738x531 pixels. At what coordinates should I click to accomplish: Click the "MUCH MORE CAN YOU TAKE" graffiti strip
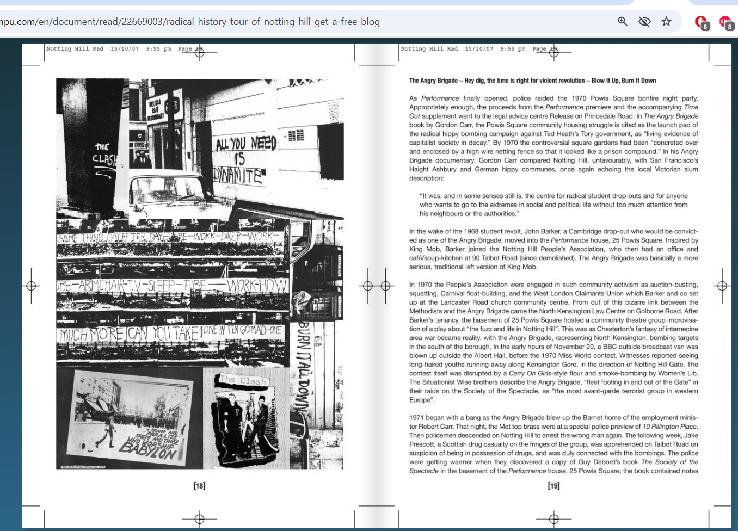pyautogui.click(x=170, y=333)
